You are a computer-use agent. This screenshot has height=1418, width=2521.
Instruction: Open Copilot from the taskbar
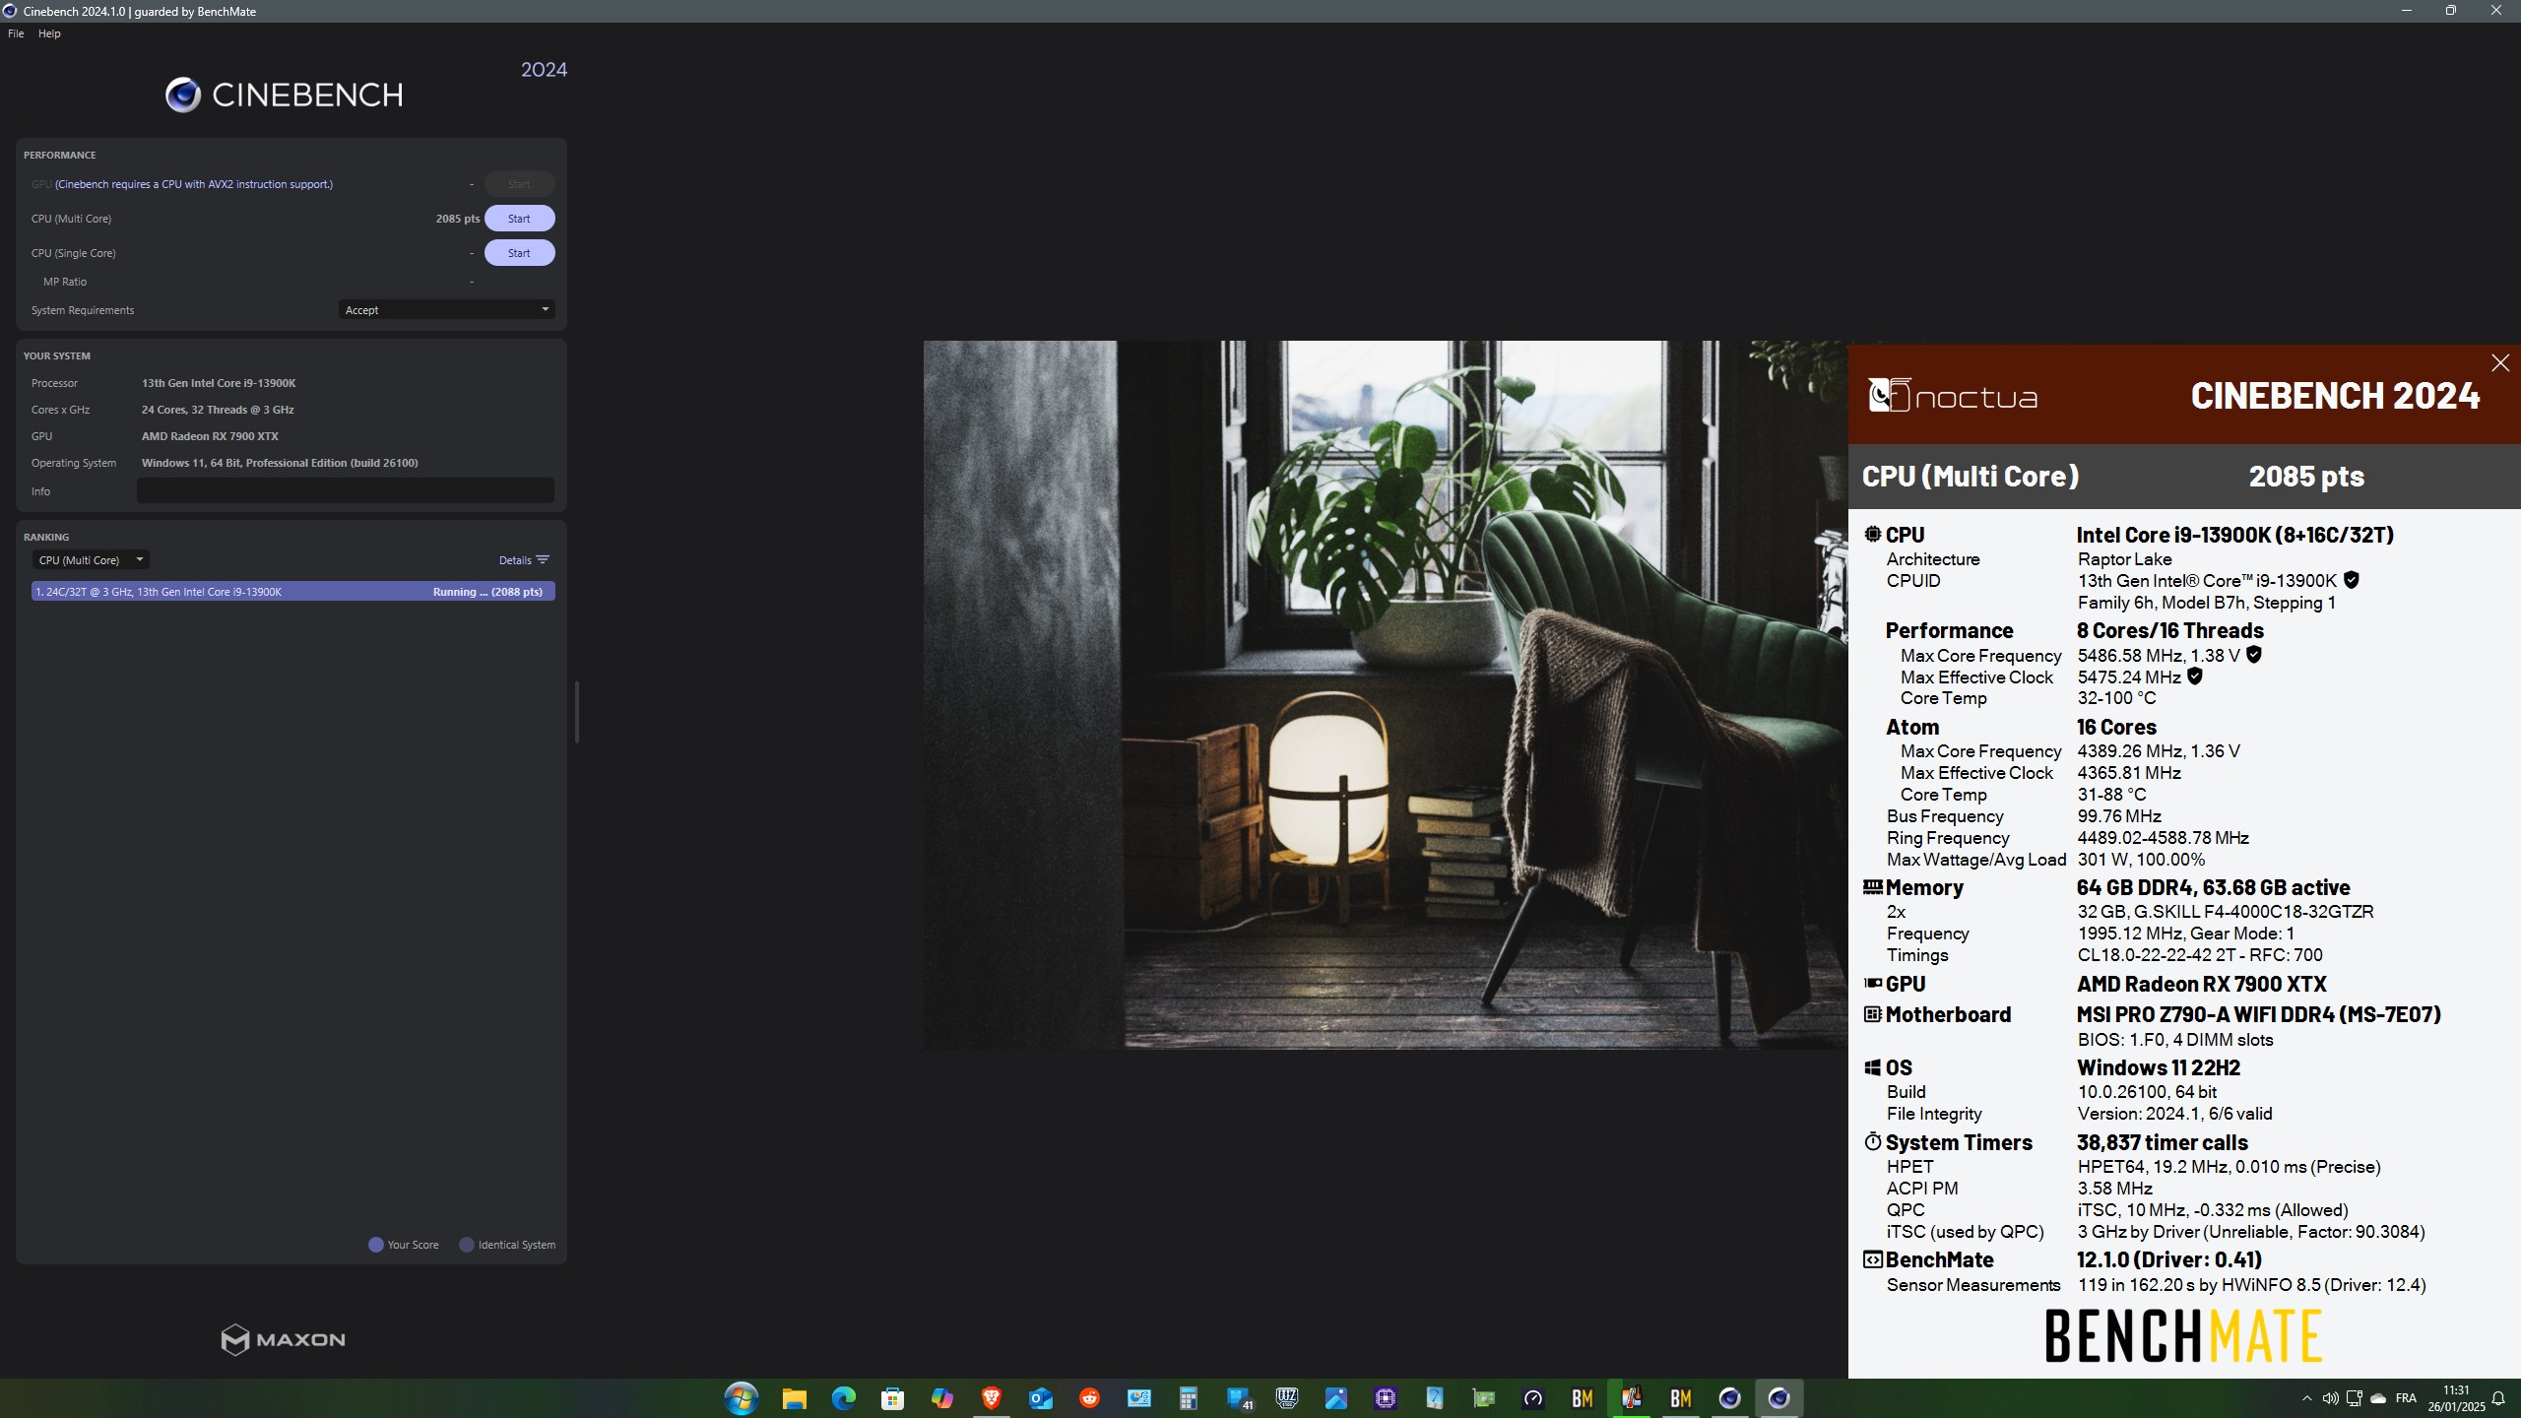pos(941,1398)
